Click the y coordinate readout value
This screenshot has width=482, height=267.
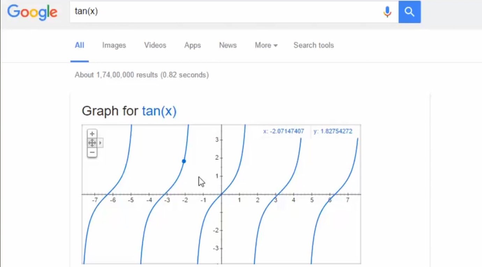[333, 131]
